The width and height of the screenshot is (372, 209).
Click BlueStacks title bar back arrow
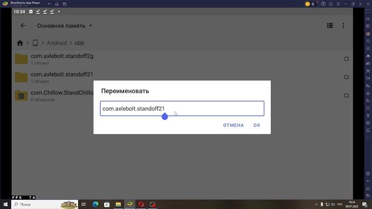coord(49,4)
